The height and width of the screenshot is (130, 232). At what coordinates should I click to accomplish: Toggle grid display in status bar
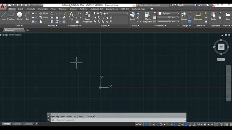[x=146, y=124]
